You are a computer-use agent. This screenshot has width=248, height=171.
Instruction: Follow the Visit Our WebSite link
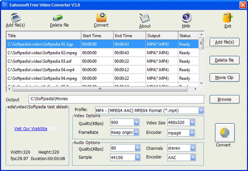click(31, 129)
